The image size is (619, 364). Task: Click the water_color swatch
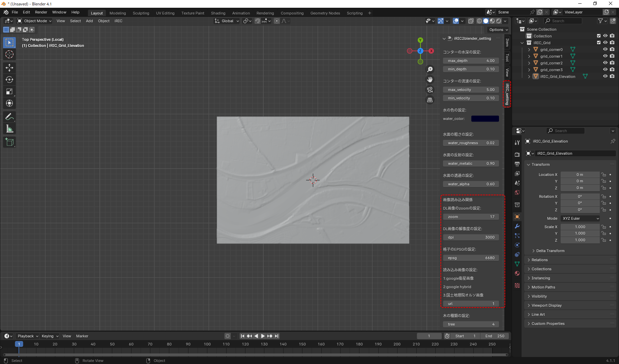485,119
